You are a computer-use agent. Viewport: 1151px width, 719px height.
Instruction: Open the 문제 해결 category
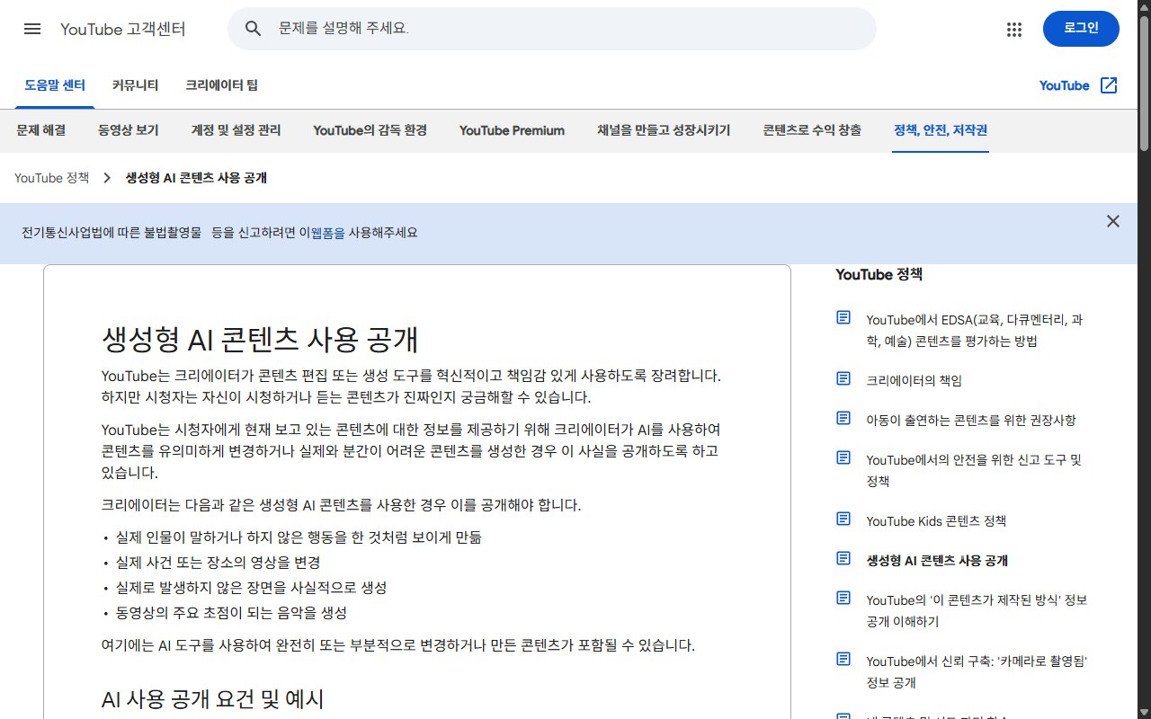coord(41,130)
